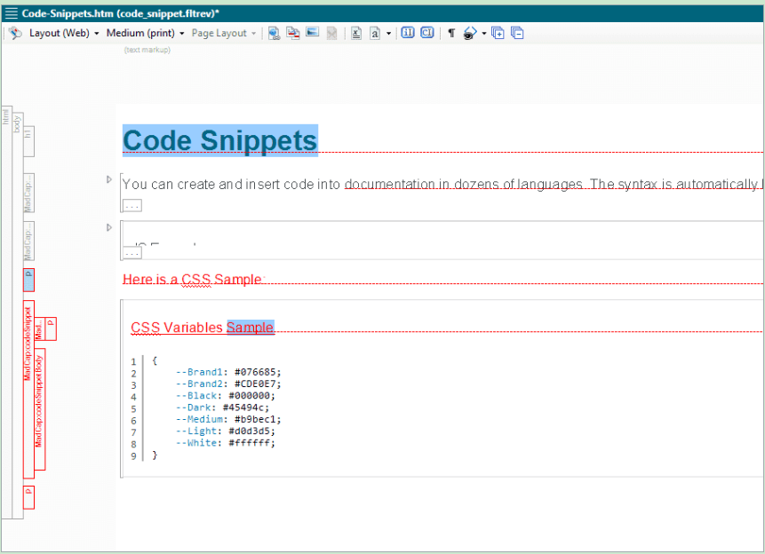Toggle the paragraph pilcrow markers icon
This screenshot has width=765, height=554.
pyautogui.click(x=451, y=33)
